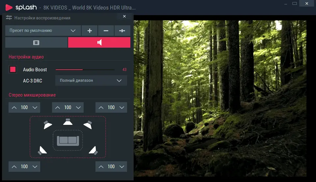The image size is (316, 182).
Task: Click the sofa listener icon
Action: (68, 140)
